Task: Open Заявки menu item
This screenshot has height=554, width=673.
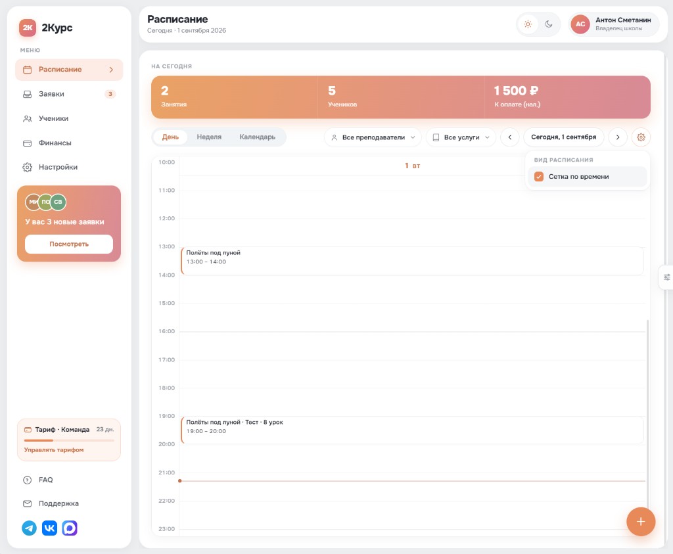Action: [69, 94]
